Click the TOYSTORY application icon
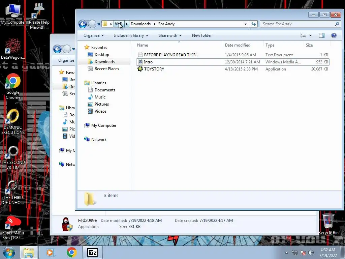The height and width of the screenshot is (259, 345). coord(140,69)
